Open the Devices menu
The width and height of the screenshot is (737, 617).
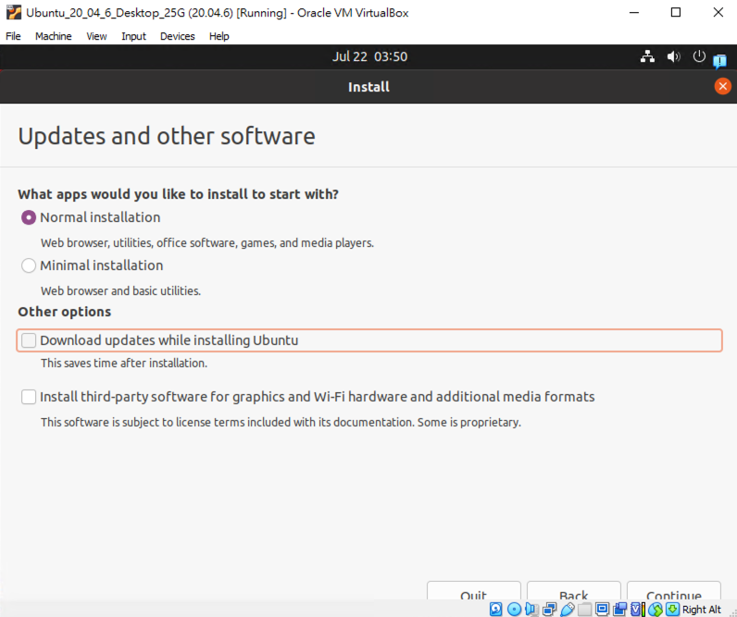coord(177,36)
